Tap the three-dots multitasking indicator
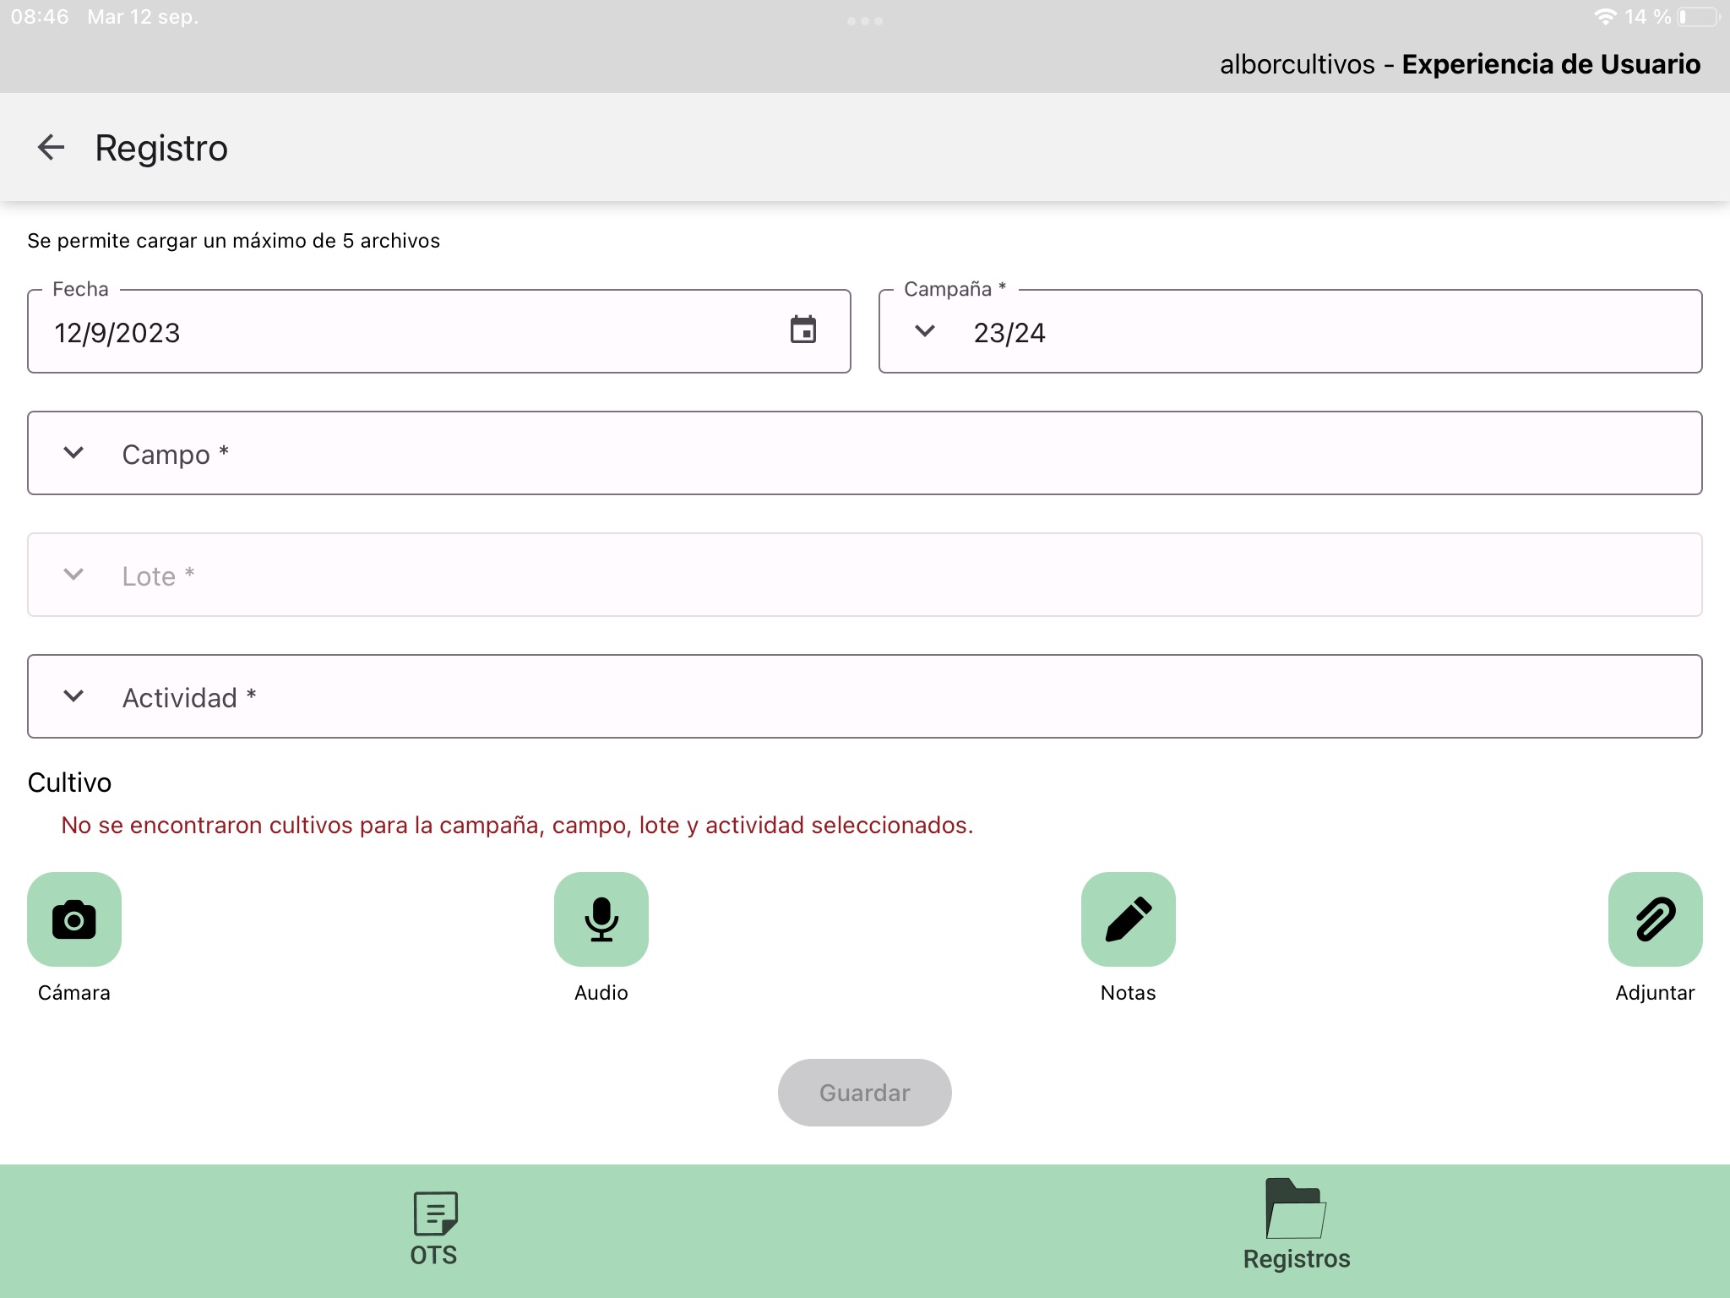Viewport: 1730px width, 1298px height. 865,21
